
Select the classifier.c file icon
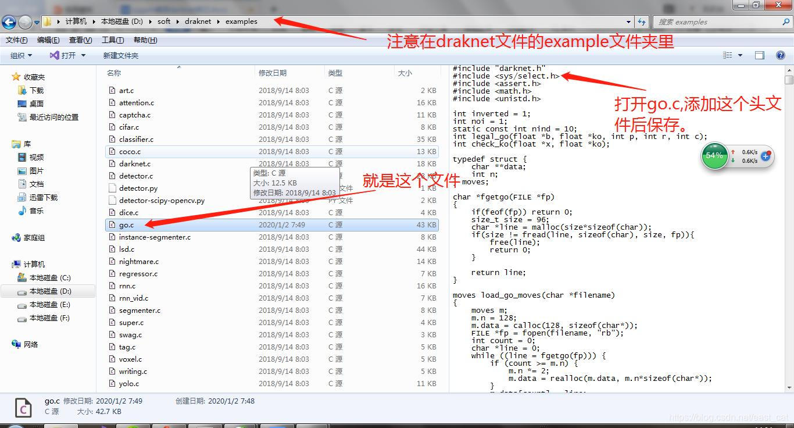click(x=112, y=139)
